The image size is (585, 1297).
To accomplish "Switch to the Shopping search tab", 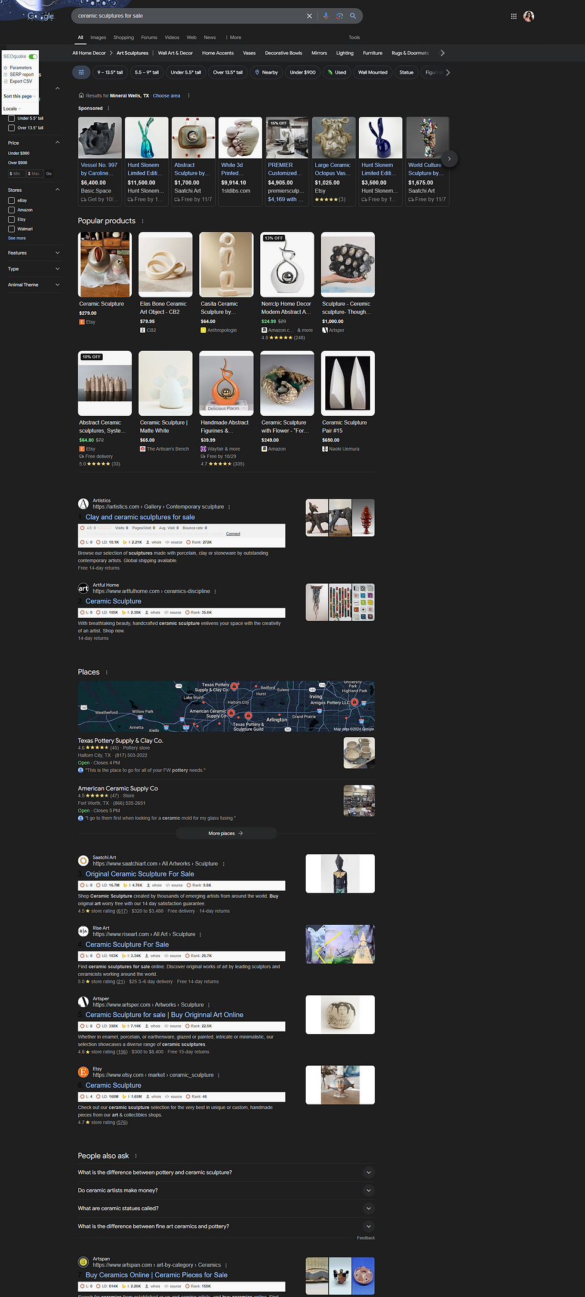I will pos(124,38).
